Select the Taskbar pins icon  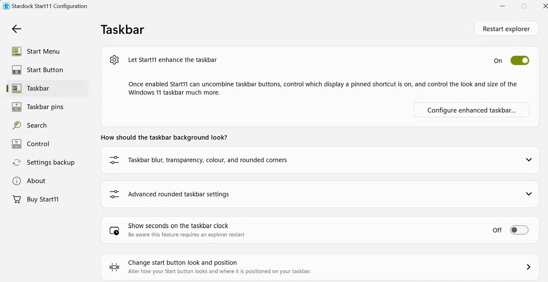(x=16, y=107)
